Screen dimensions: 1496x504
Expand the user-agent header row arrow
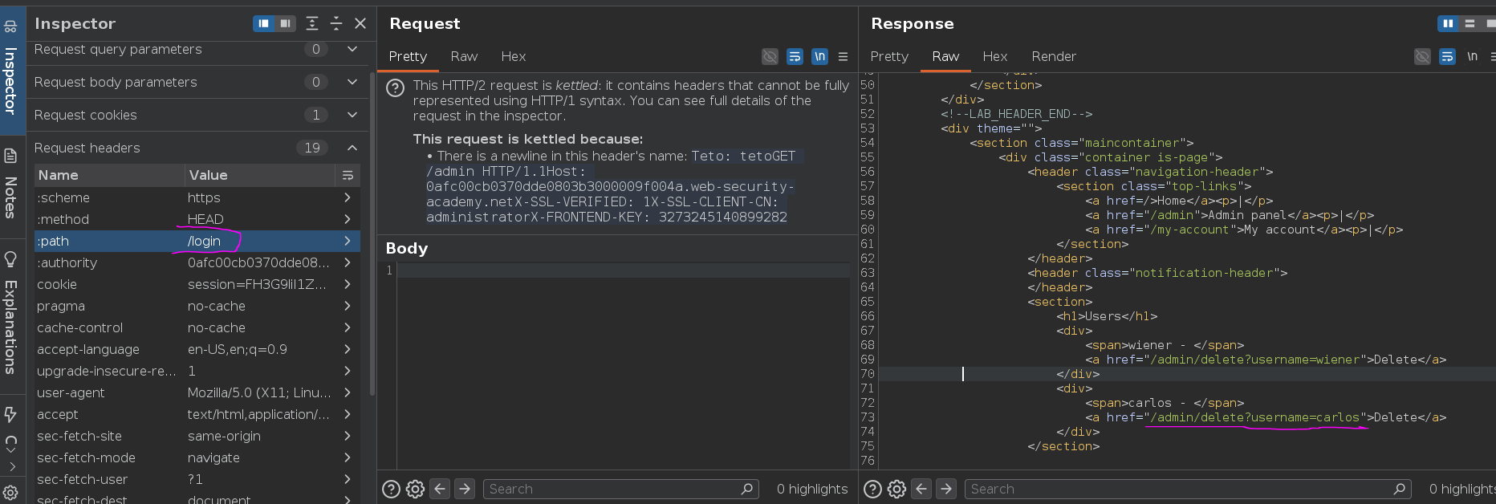point(348,392)
